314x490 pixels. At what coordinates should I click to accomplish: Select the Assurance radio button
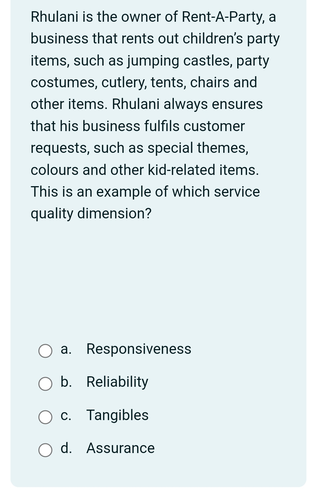click(45, 450)
